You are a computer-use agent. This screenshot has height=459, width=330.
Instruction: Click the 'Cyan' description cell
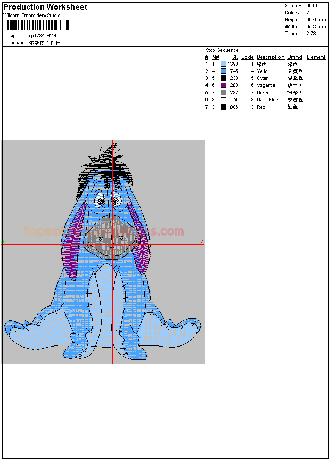[262, 78]
